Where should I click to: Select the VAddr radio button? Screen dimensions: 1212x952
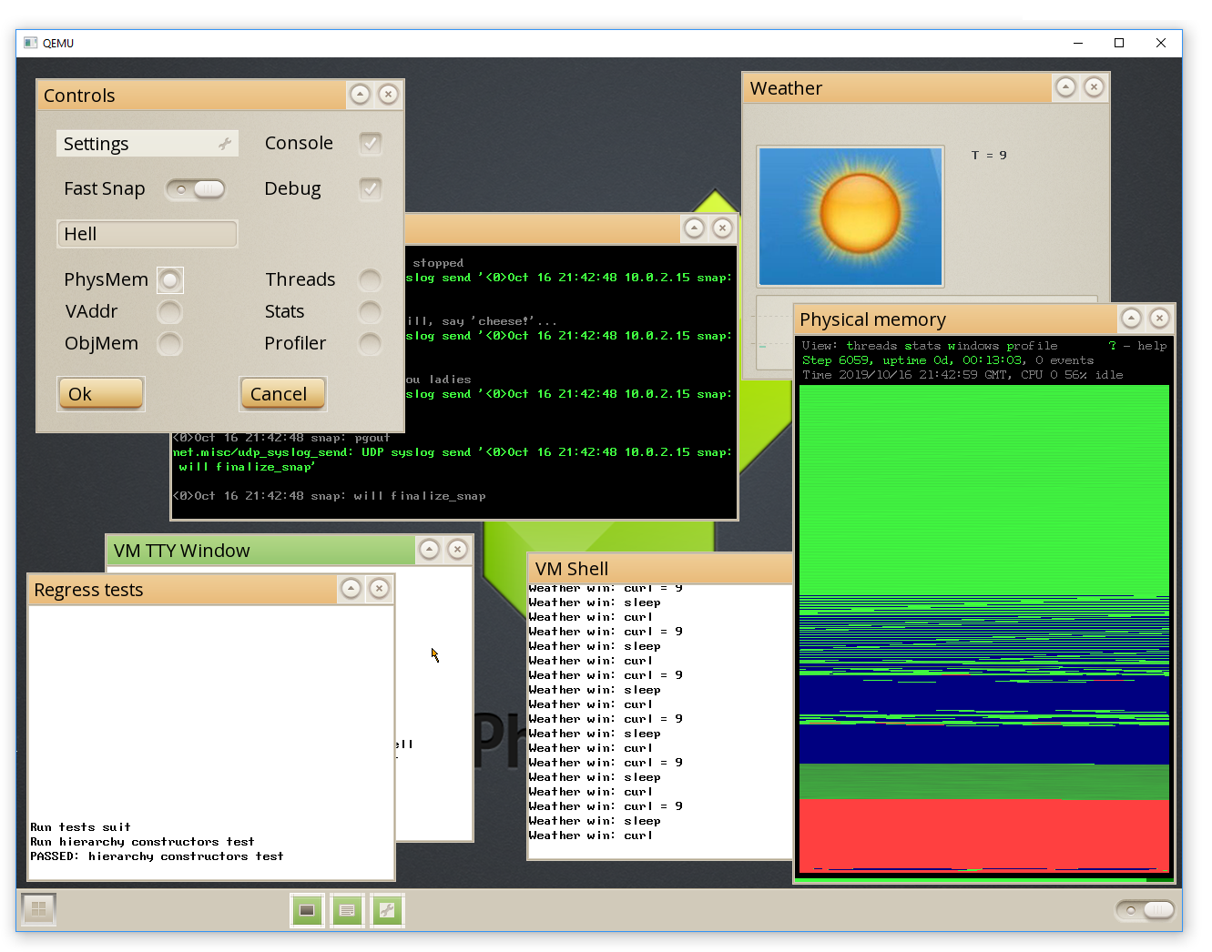click(169, 312)
